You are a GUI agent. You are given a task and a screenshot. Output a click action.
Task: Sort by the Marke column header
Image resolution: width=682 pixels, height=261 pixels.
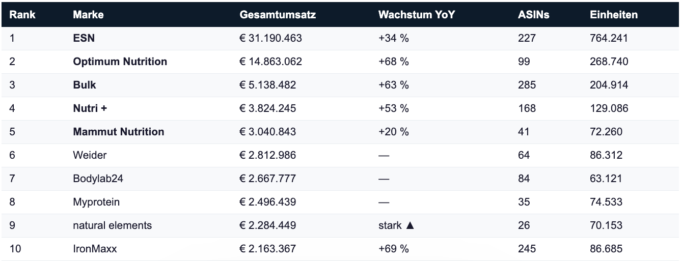(88, 15)
